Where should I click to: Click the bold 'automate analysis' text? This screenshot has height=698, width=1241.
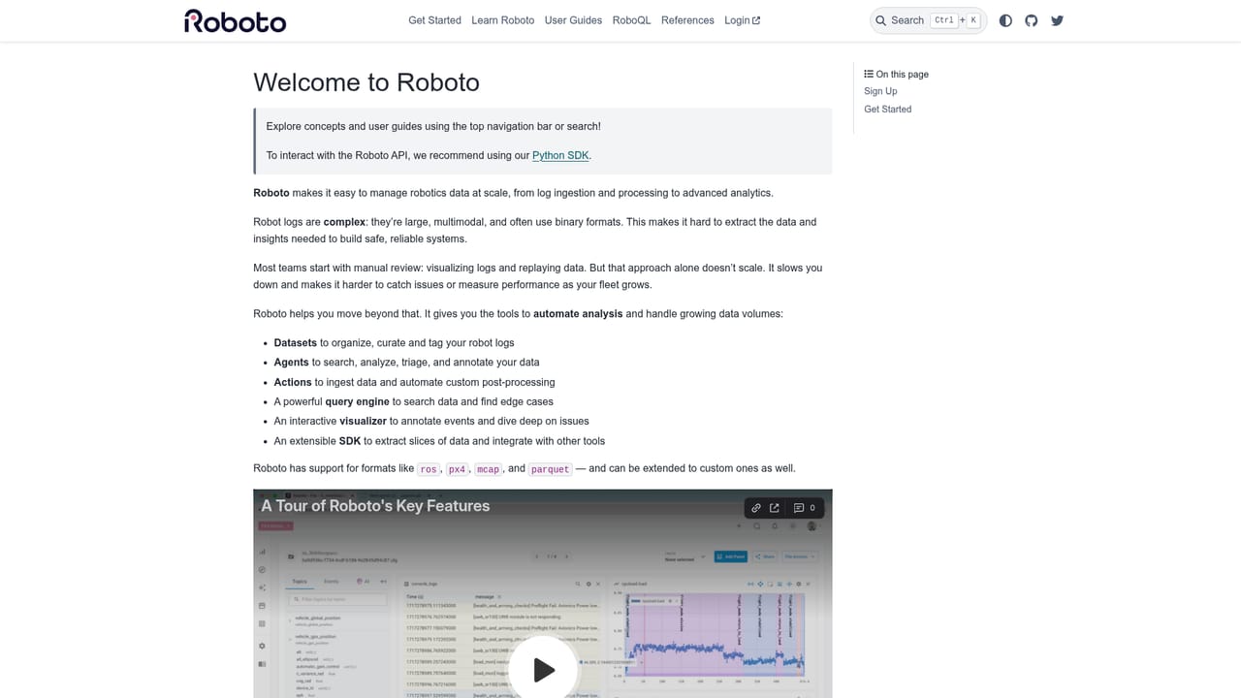[x=578, y=314]
